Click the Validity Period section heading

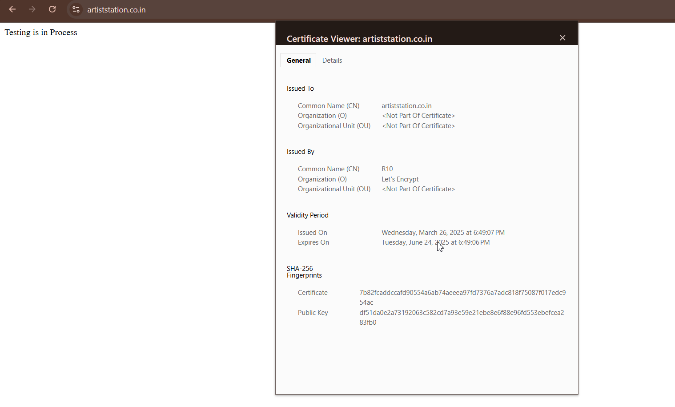click(307, 215)
